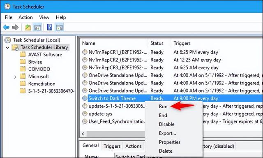
Task: Click the Task Scheduler title bar clock icon
Action: [7, 7]
